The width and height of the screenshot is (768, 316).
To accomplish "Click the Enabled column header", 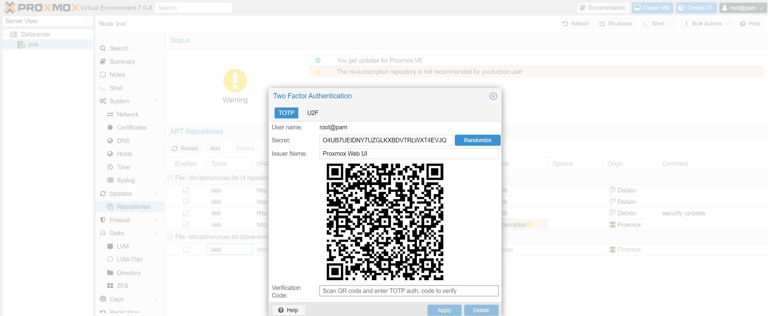I will pos(186,164).
